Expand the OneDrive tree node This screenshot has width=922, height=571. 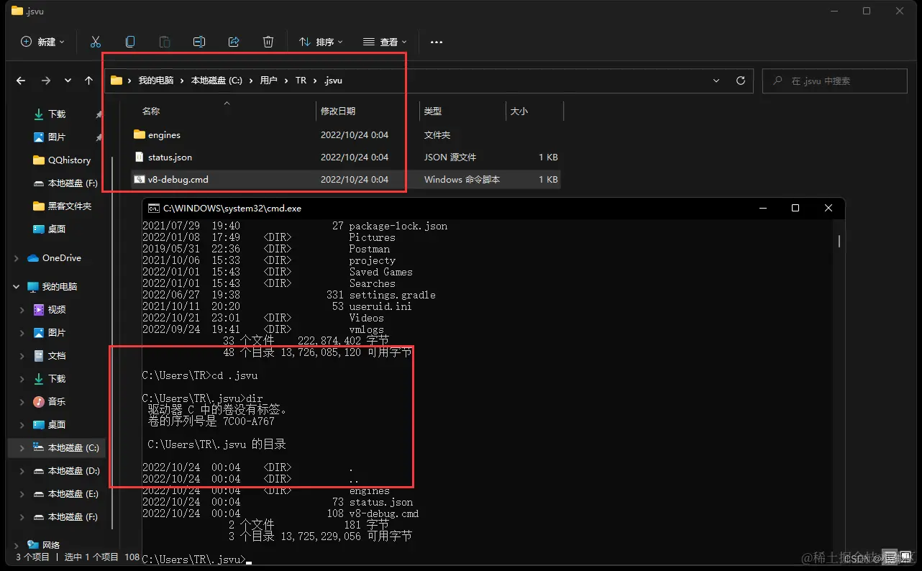click(x=17, y=257)
